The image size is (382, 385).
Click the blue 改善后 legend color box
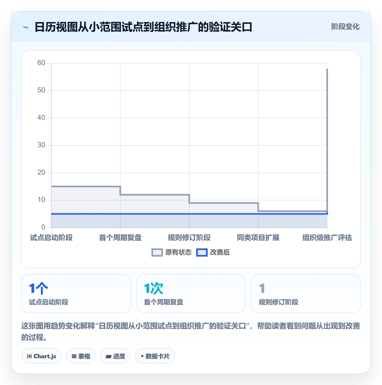pos(202,252)
